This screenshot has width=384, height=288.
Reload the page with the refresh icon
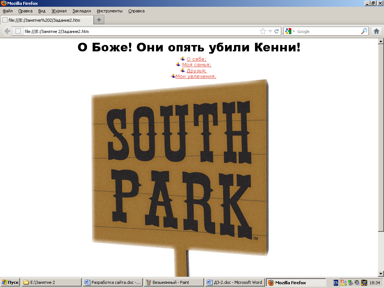(x=277, y=31)
